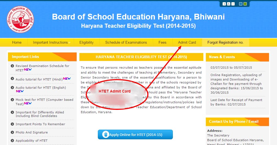This screenshot has height=145, width=277.
Task: Click the Board of School Education Haryana logo
Action: (21, 19)
